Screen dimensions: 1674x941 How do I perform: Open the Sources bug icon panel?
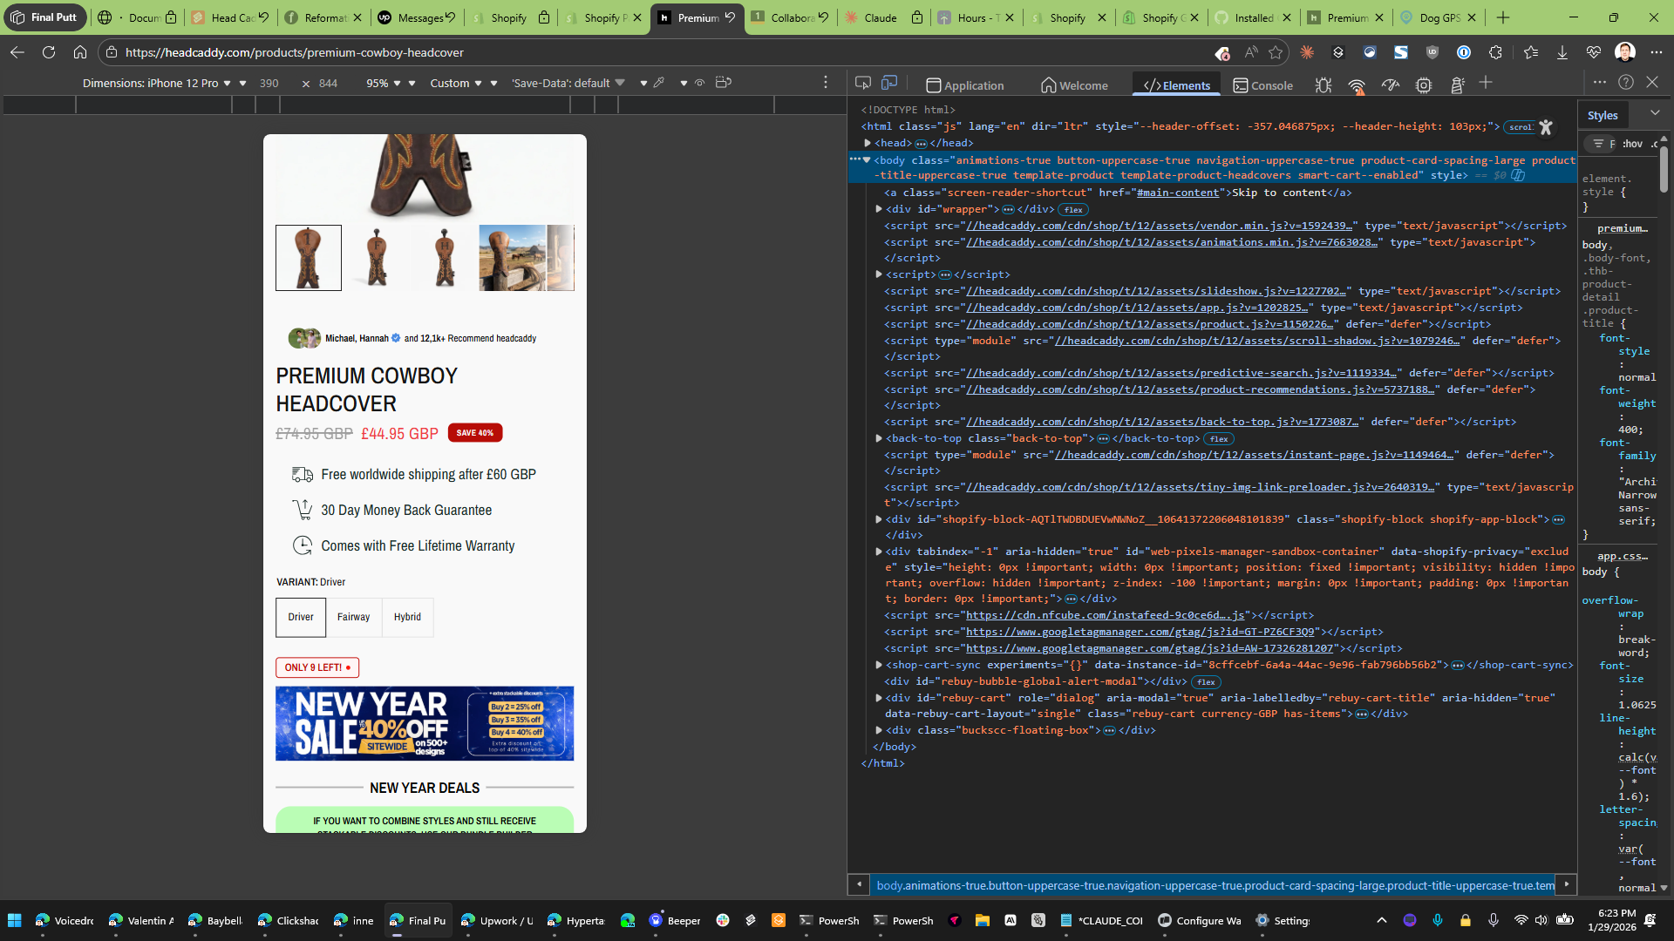point(1324,85)
